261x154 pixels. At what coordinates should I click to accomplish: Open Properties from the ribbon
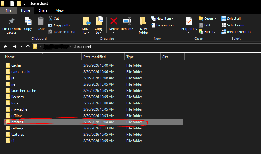189,22
